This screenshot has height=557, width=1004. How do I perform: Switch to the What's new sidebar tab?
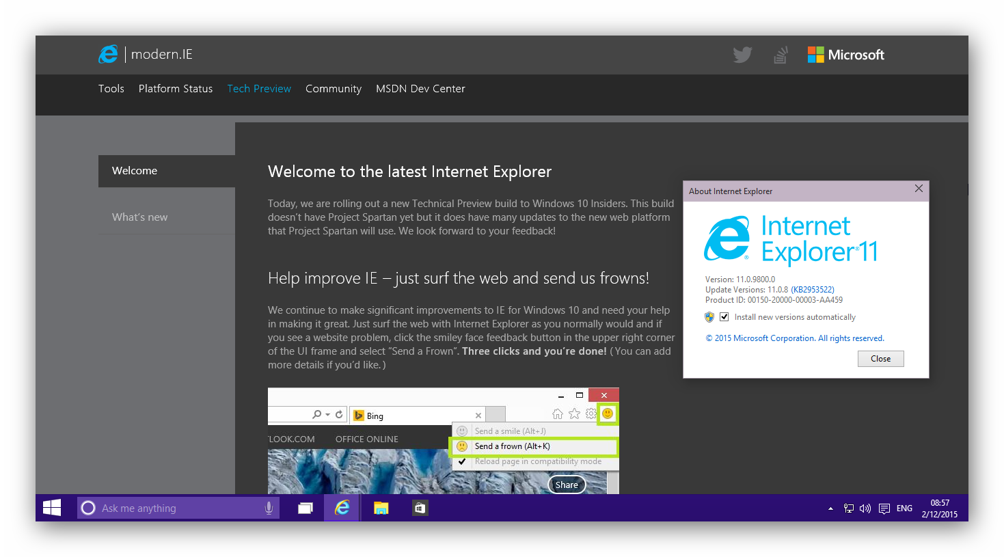tap(167, 217)
